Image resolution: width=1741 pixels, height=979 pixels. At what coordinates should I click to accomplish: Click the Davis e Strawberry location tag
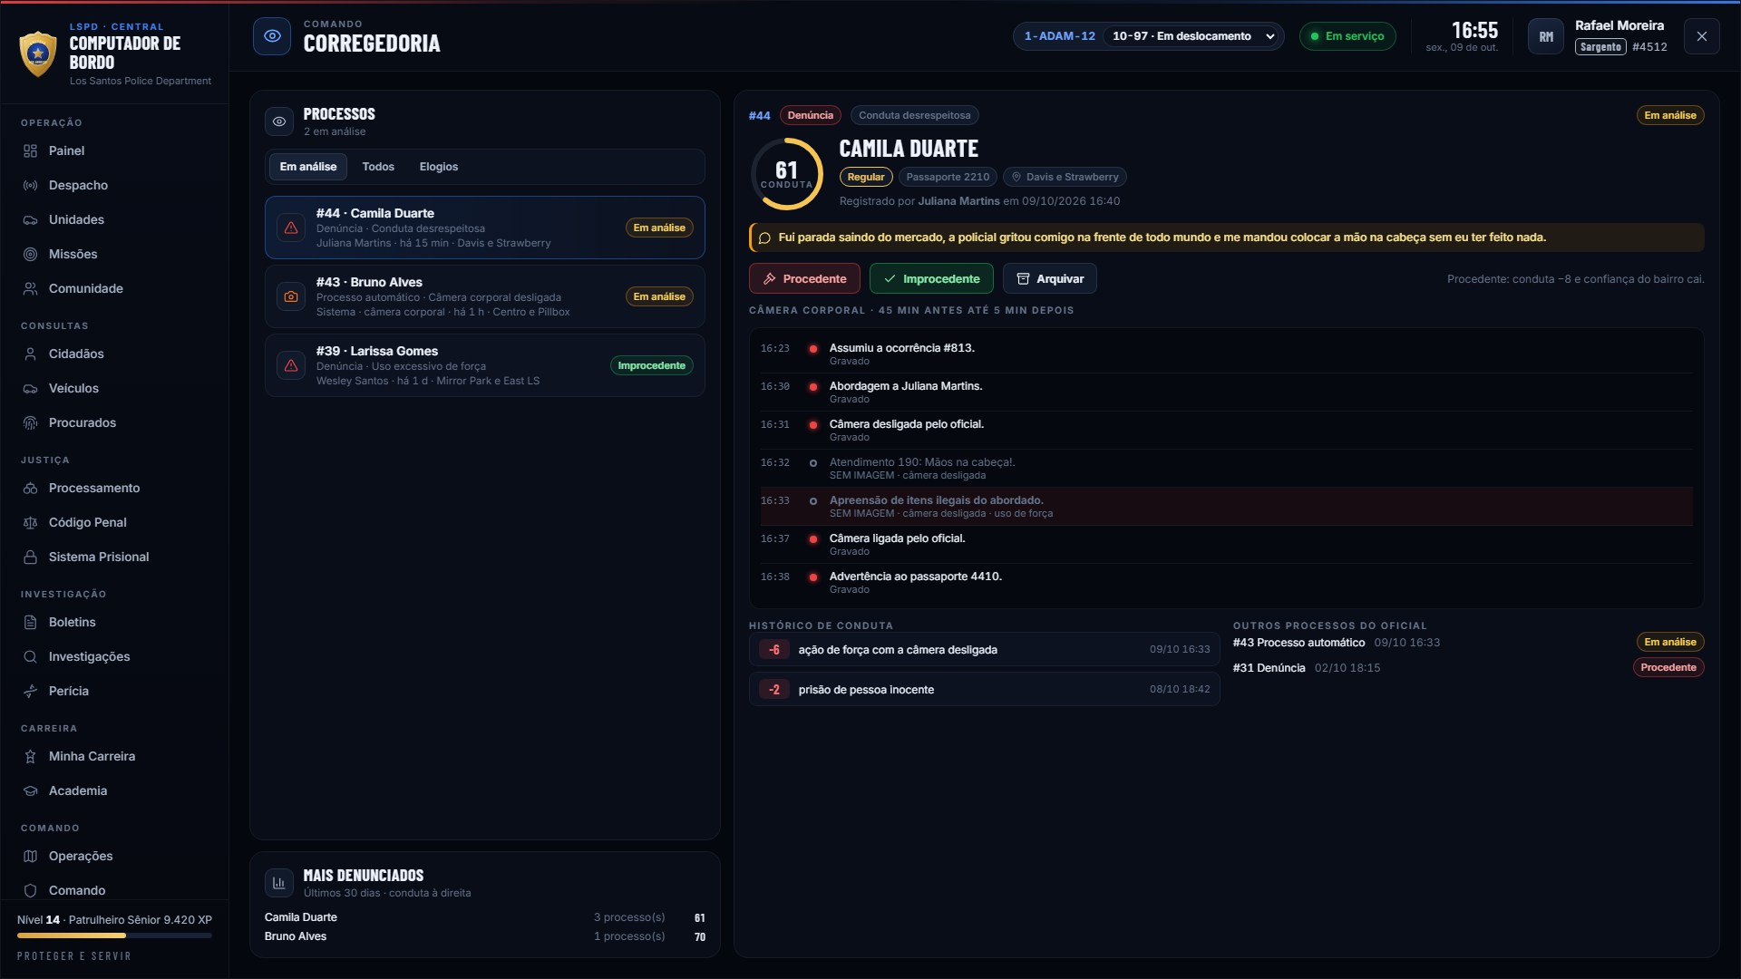[x=1065, y=177]
